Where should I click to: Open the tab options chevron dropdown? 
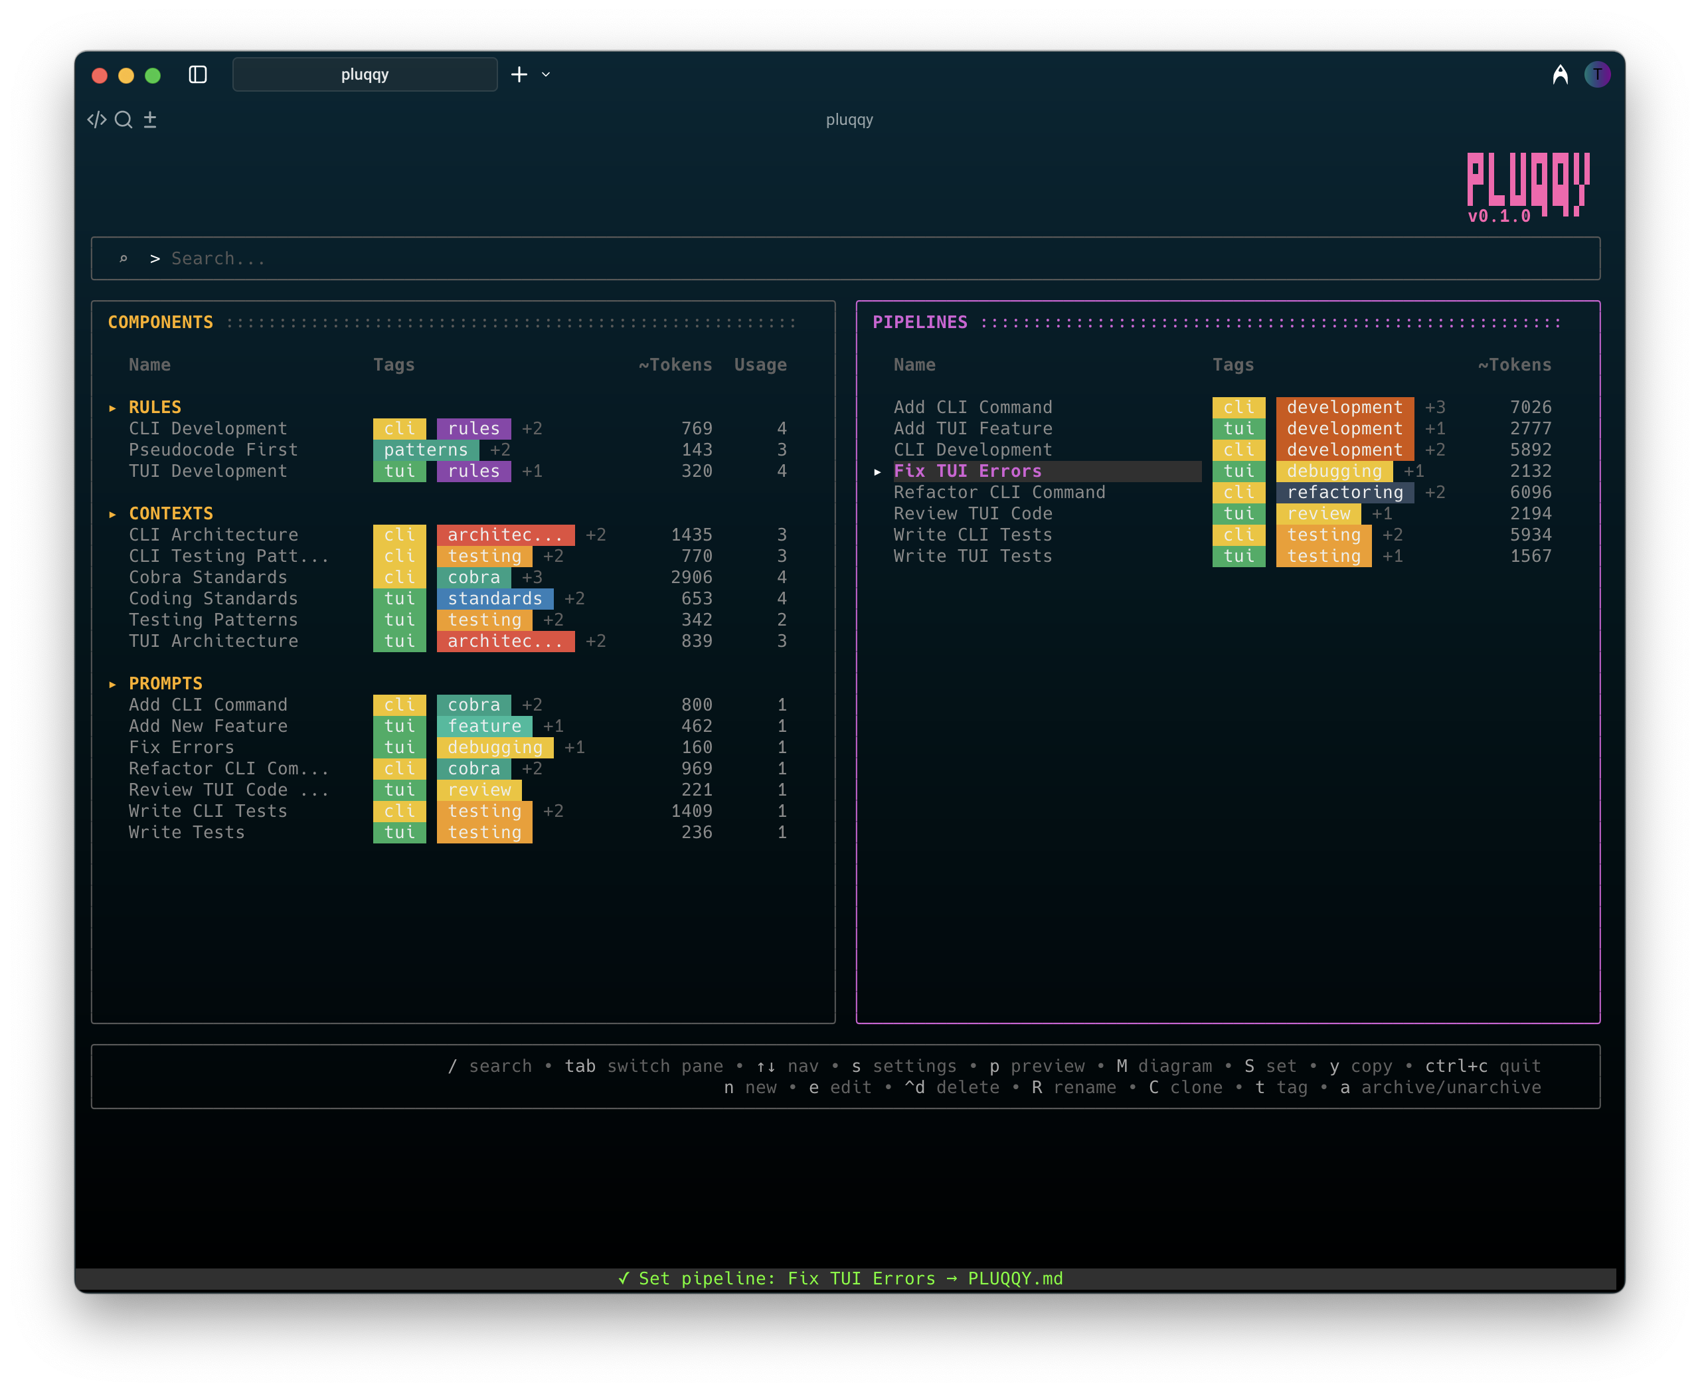(545, 74)
